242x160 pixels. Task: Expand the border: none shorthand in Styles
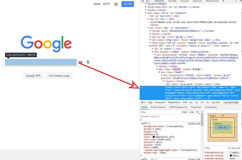pyautogui.click(x=153, y=129)
